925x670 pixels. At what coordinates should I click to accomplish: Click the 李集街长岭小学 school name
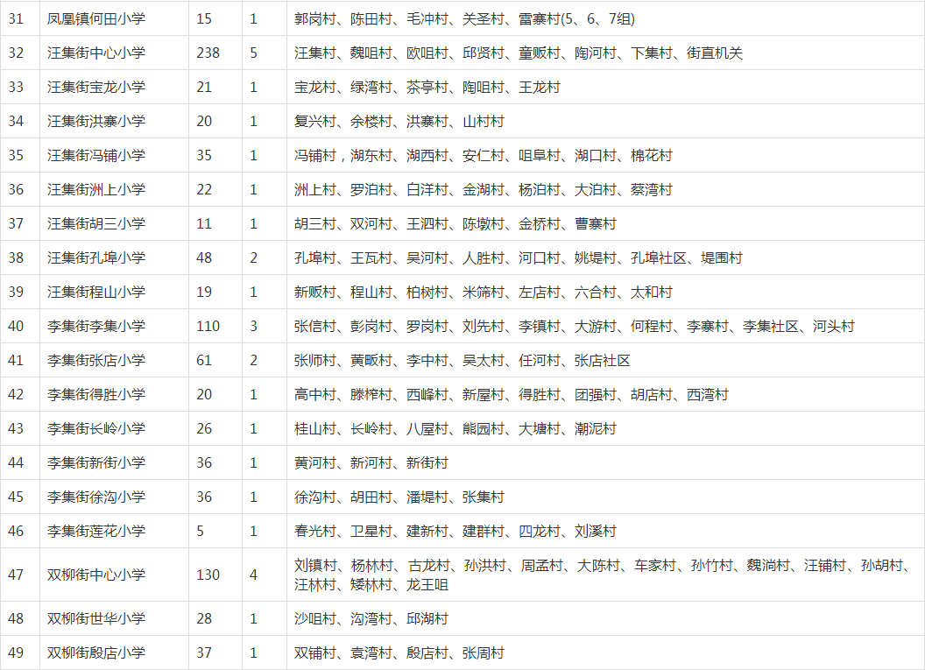click(96, 428)
